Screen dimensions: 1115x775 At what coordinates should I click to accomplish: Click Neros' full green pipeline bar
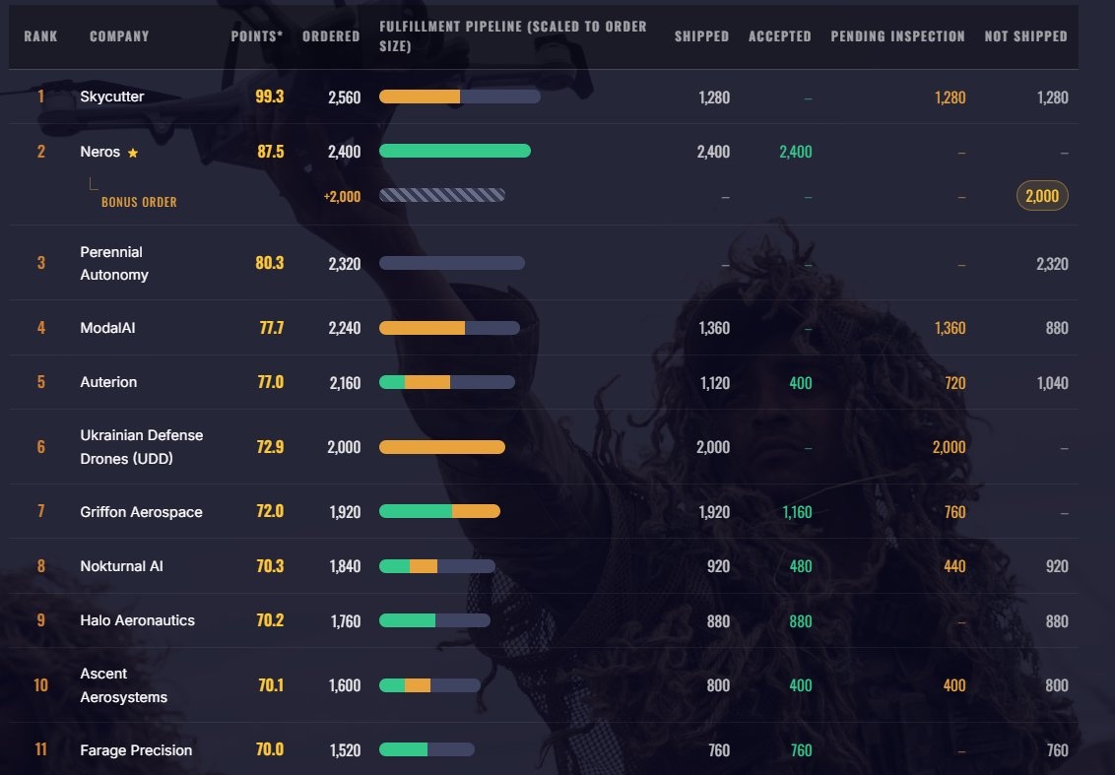tap(455, 151)
